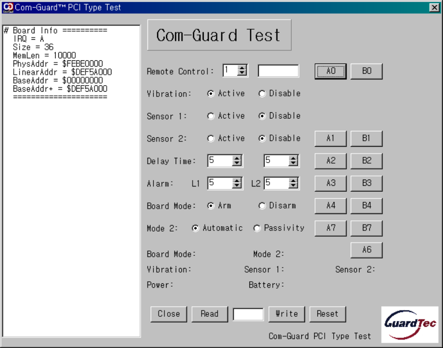Decrease Alarm L2 value
This screenshot has width=443, height=348.
pyautogui.click(x=293, y=186)
